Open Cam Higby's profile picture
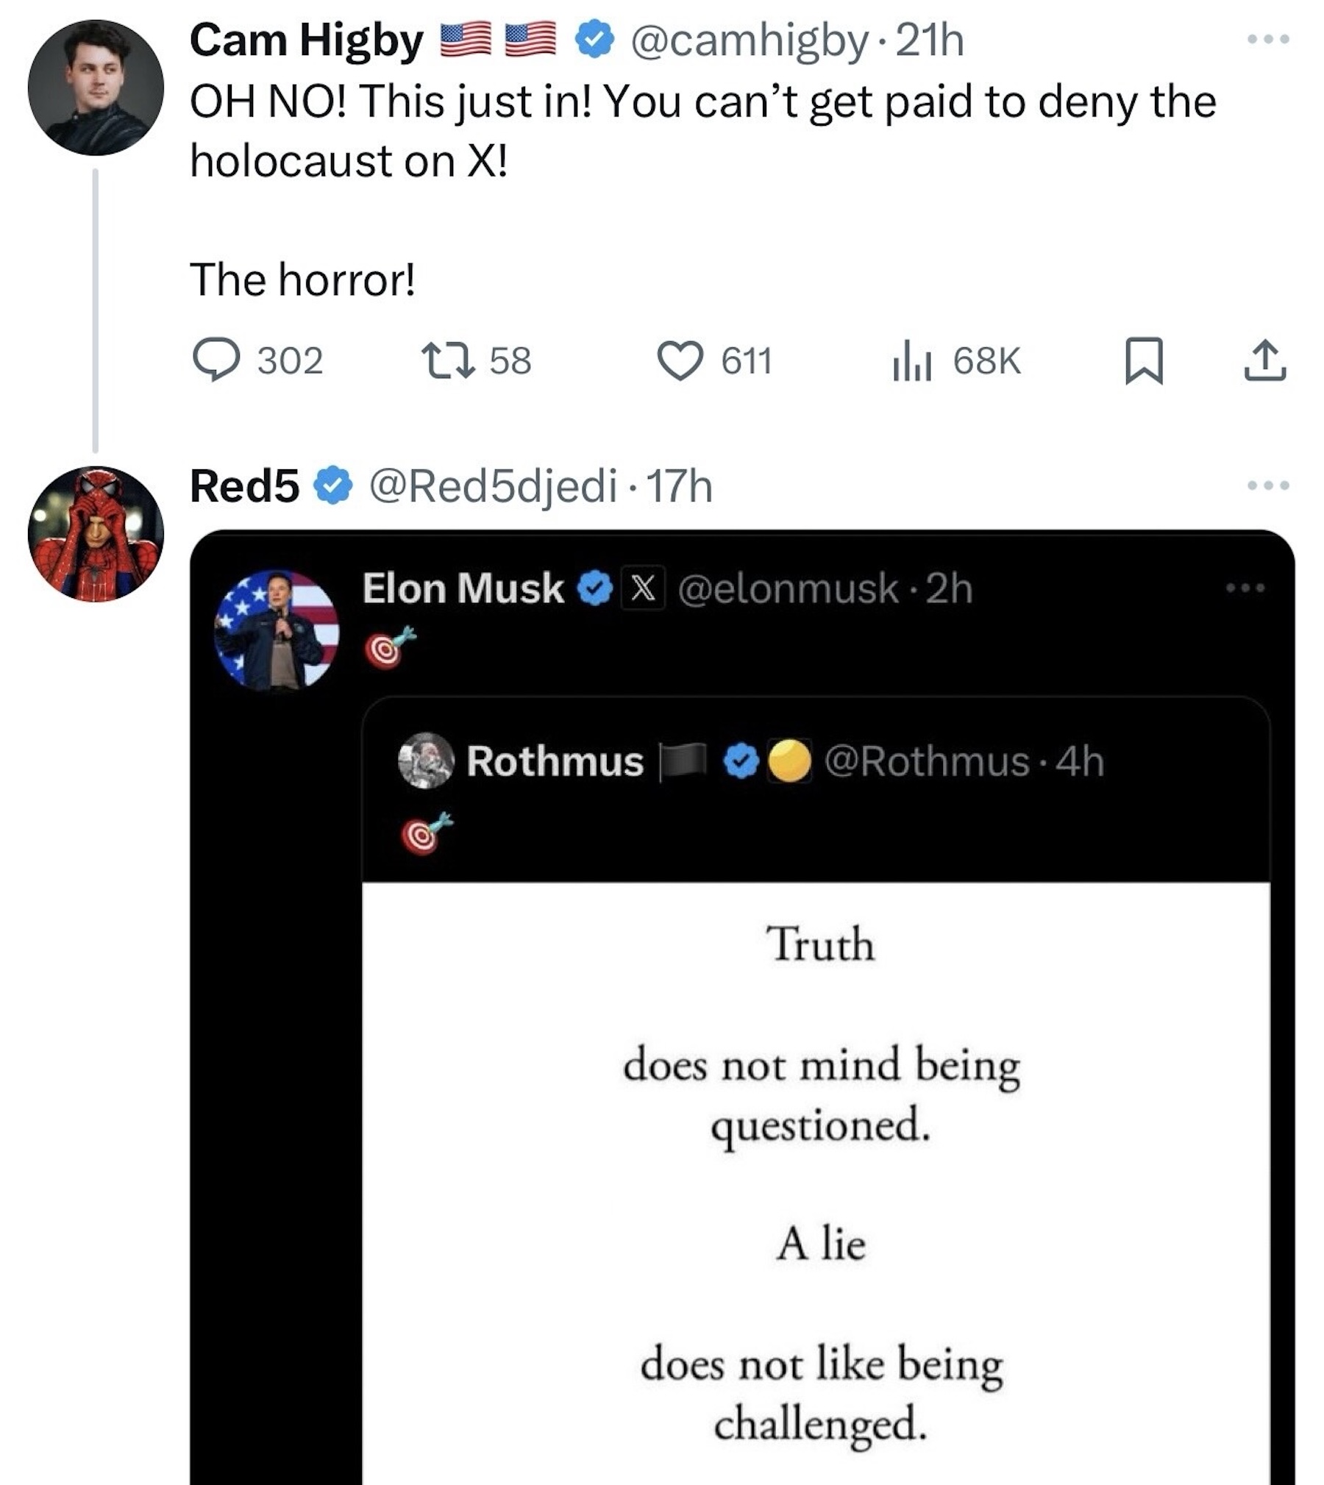 click(96, 88)
